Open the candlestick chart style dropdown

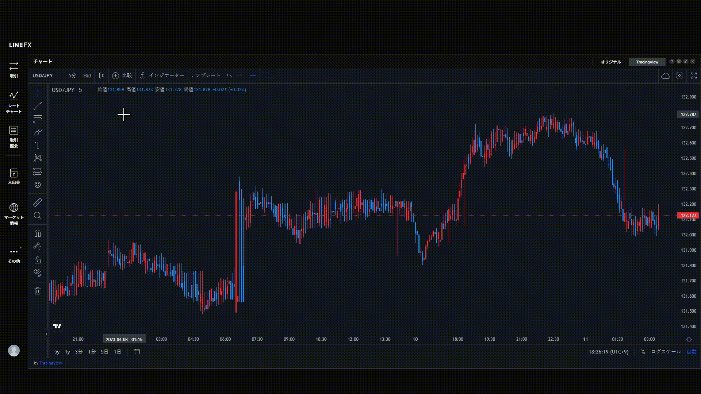tap(101, 76)
